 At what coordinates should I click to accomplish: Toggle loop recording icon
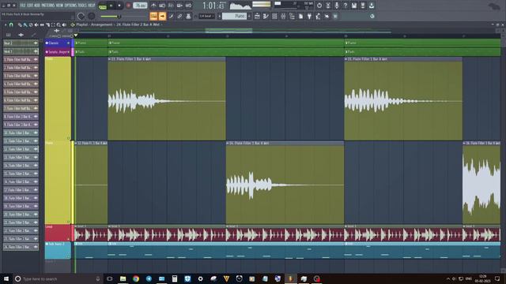coord(188,6)
